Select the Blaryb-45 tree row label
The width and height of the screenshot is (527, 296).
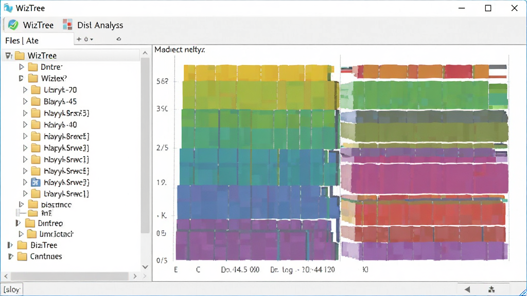[60, 101]
